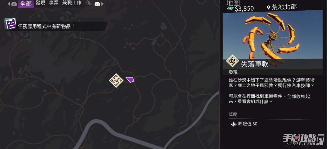Click the 失落車款 heading text
This screenshot has height=149, width=327.
coord(255,64)
